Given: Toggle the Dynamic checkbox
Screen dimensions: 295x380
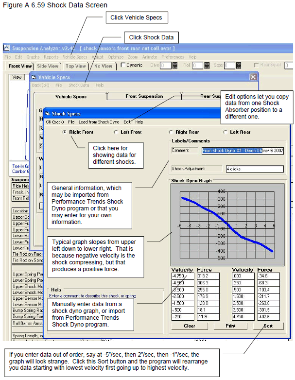Looking at the screenshot, I should click(123, 65).
